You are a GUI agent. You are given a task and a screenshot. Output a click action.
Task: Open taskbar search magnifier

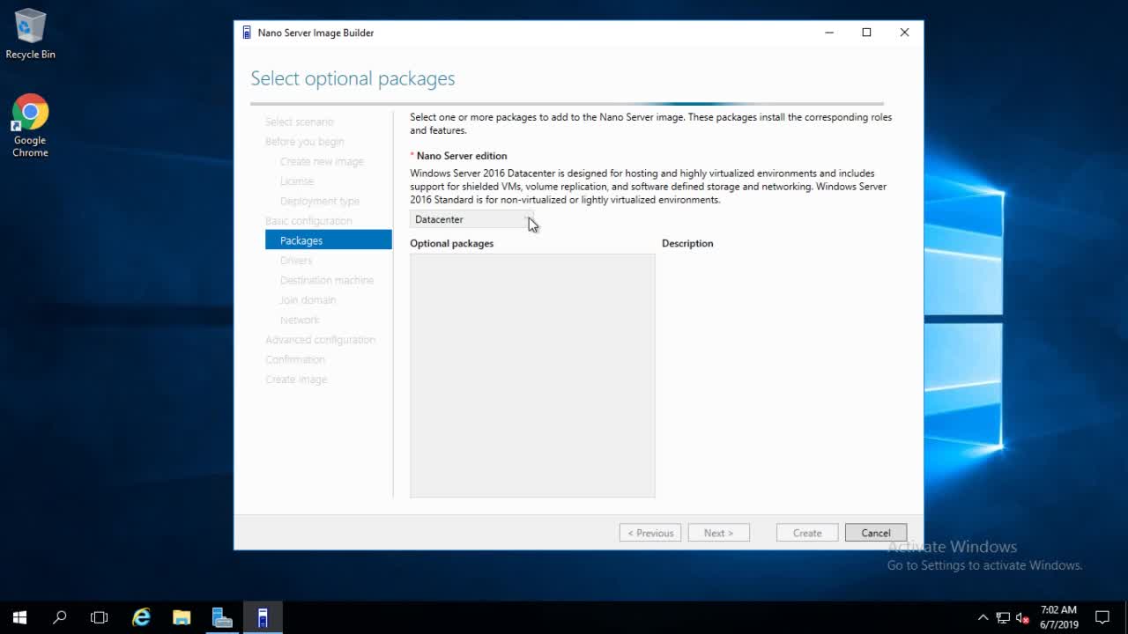tap(60, 617)
